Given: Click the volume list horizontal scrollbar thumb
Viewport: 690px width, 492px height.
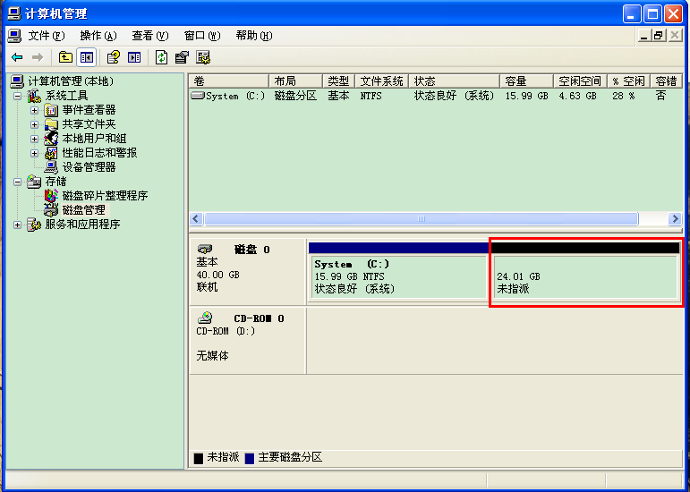Looking at the screenshot, I should pyautogui.click(x=422, y=218).
